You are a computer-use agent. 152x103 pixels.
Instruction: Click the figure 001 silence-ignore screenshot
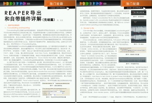coord(56,84)
